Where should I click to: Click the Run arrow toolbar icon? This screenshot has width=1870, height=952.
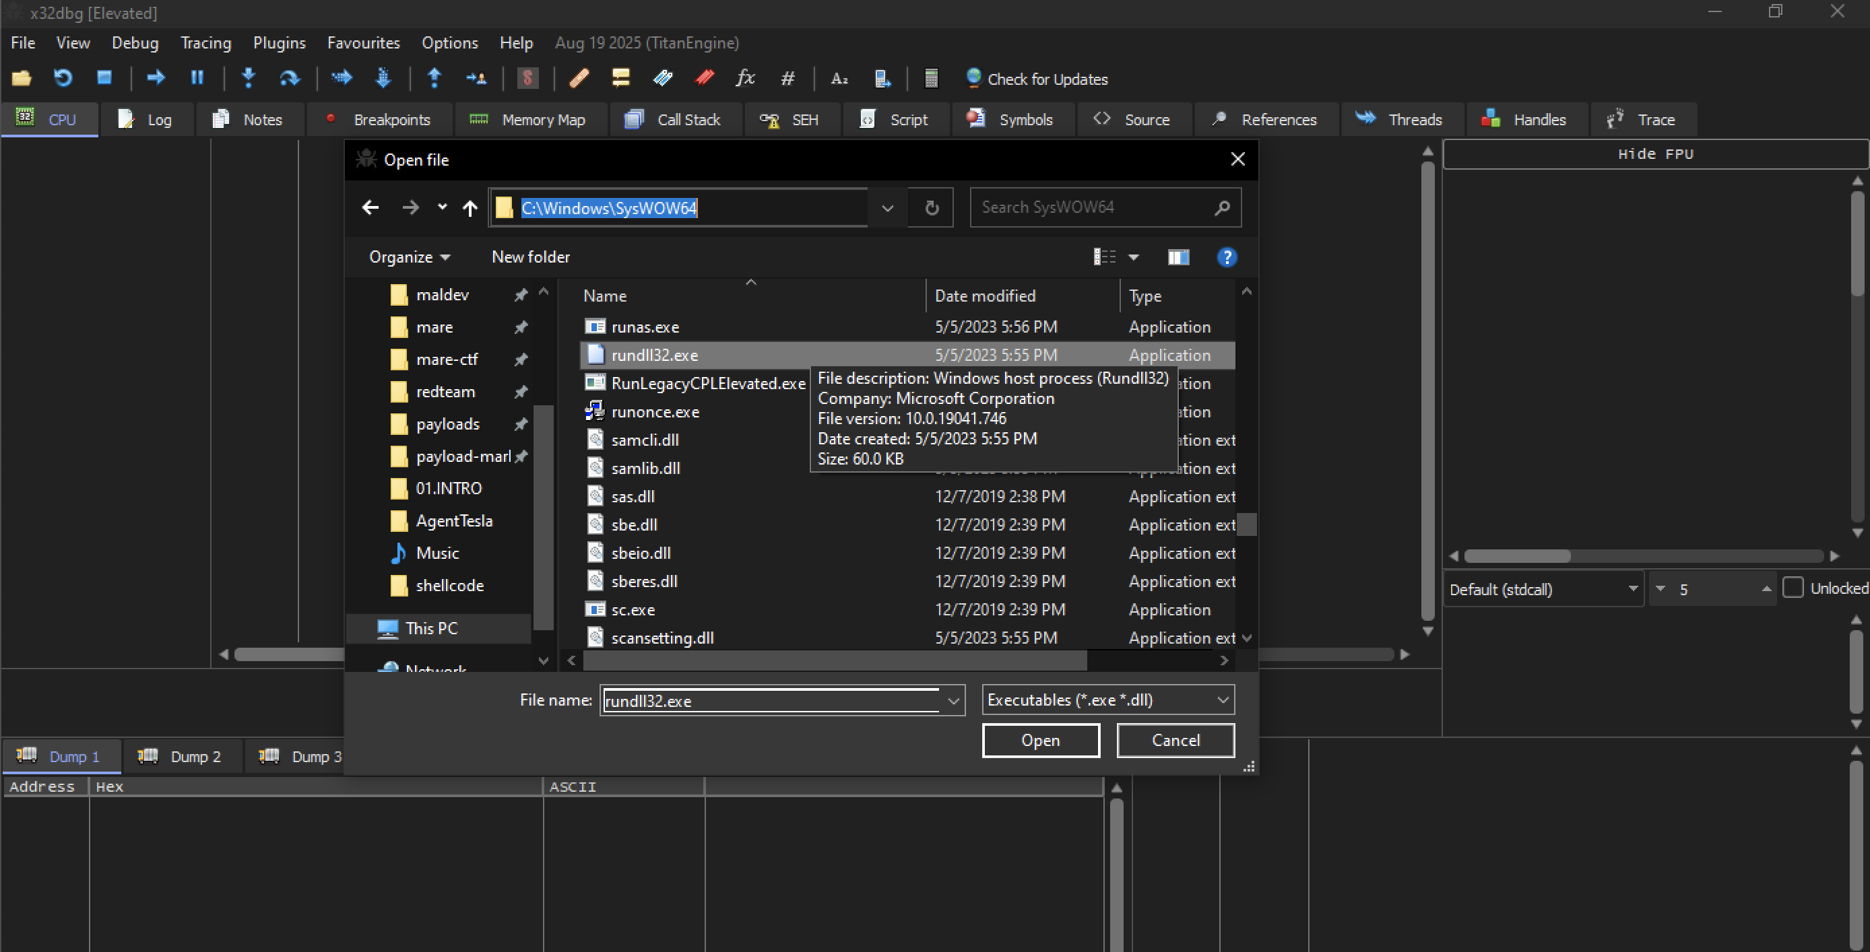156,77
